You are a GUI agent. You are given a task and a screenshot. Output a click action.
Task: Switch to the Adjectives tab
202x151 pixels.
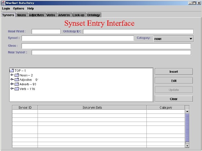pyautogui.click(x=36, y=15)
